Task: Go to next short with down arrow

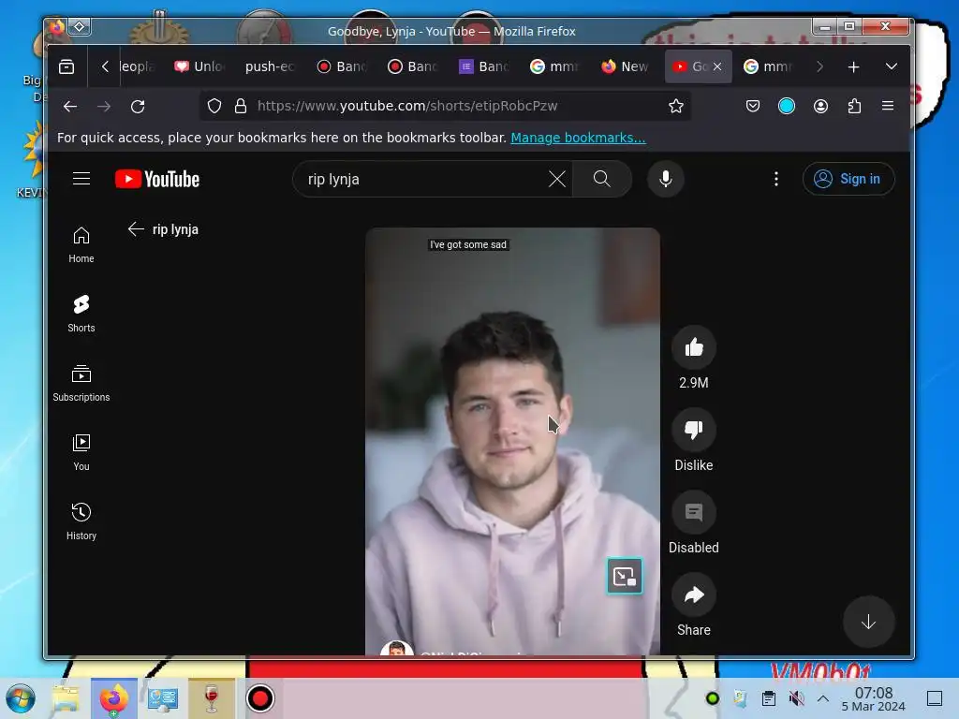Action: pyautogui.click(x=868, y=623)
